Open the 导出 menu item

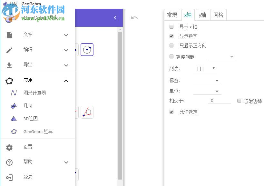38,65
